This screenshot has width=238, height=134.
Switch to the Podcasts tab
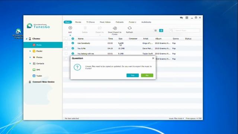point(120,22)
